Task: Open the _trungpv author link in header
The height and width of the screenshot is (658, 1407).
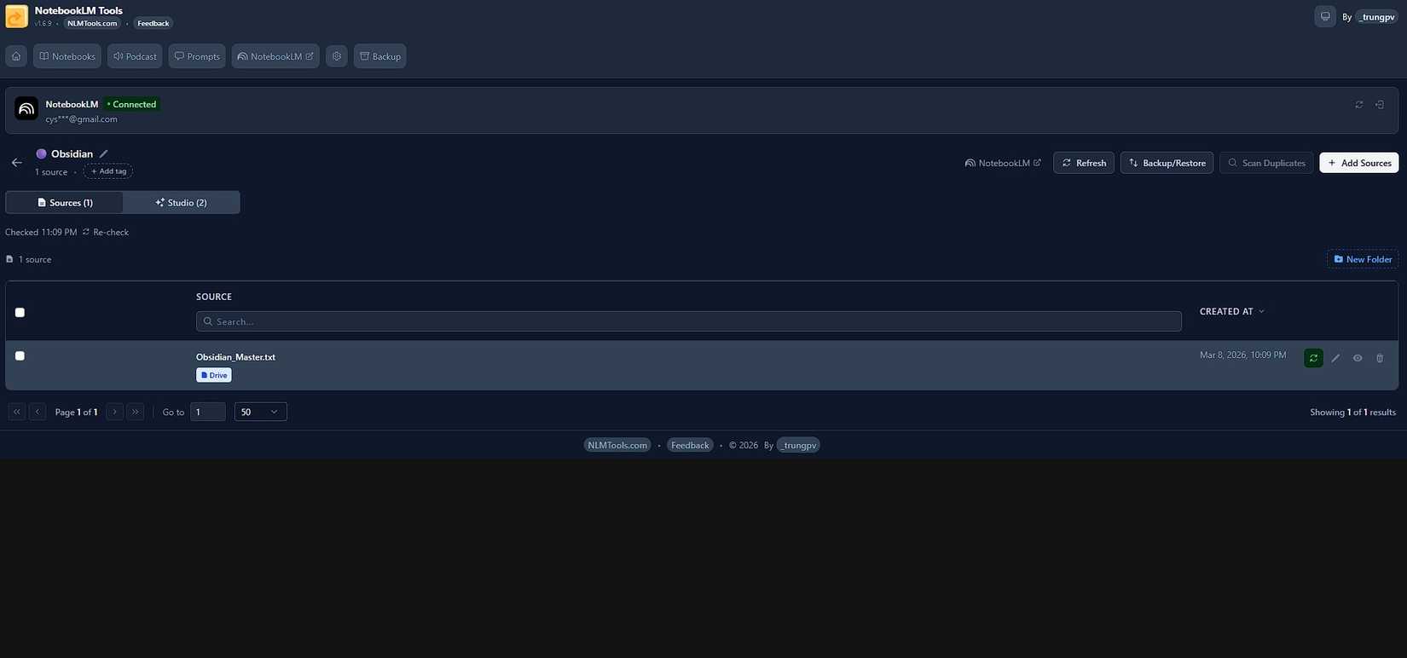Action: [1378, 17]
